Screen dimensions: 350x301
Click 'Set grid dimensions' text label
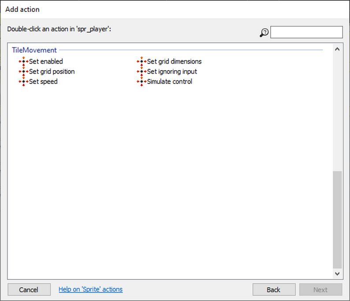pyautogui.click(x=174, y=61)
